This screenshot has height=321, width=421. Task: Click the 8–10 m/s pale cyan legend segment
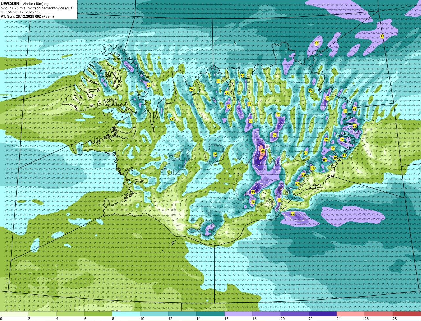coord(126,314)
